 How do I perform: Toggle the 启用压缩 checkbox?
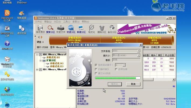116,69
